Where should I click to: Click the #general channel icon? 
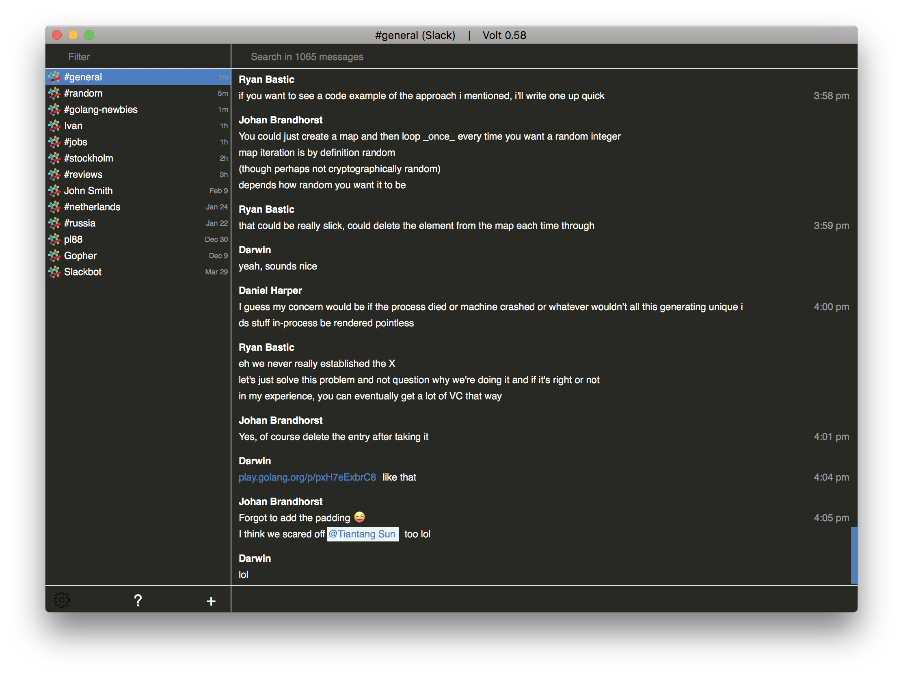pyautogui.click(x=57, y=77)
